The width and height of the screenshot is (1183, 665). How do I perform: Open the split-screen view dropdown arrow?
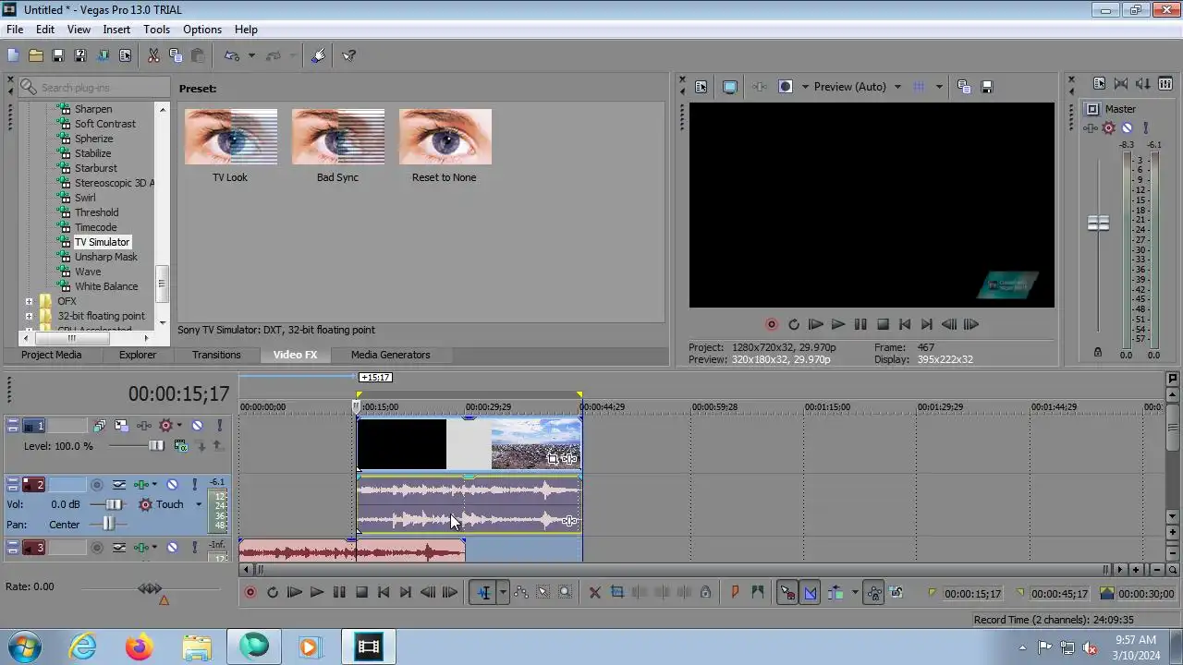click(x=805, y=87)
